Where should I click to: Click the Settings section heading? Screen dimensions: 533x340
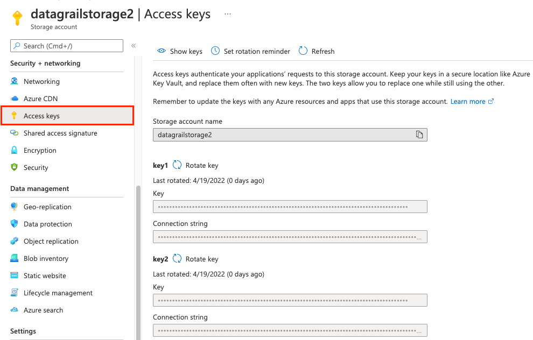(x=23, y=331)
